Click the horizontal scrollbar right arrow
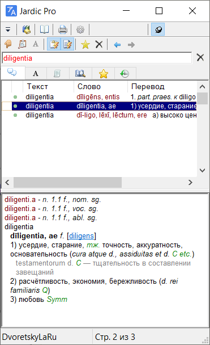Screen dimensions: 210x345 [190, 182]
